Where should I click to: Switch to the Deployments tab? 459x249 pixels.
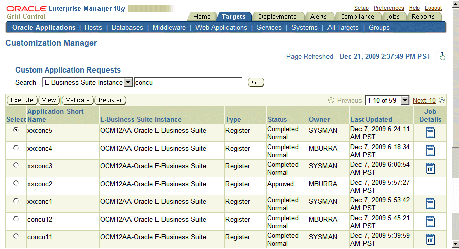[277, 17]
